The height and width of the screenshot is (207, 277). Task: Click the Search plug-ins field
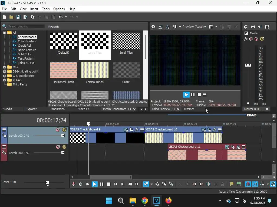coord(26,26)
